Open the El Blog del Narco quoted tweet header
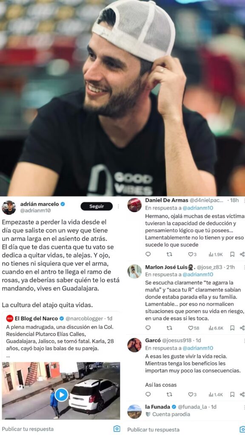This screenshot has width=245, height=435. pyautogui.click(x=59, y=319)
